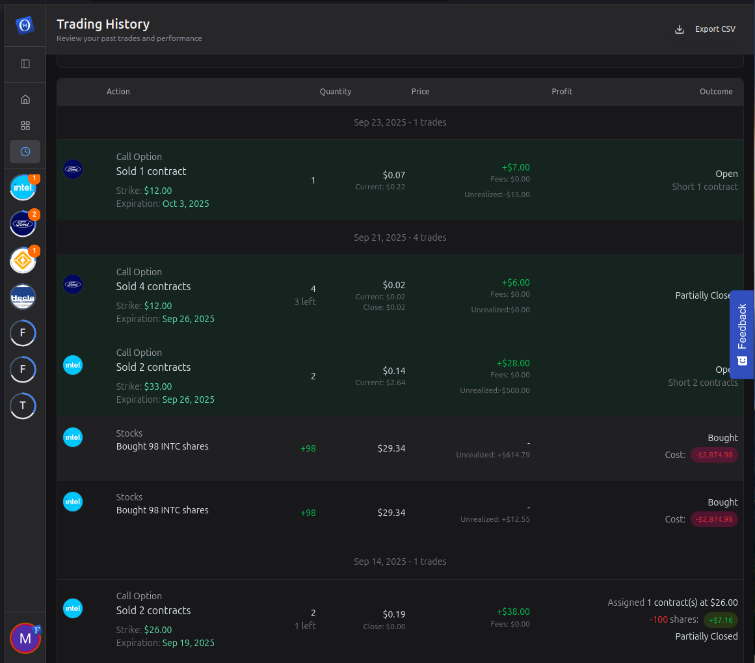Viewport: 755px width, 663px height.
Task: Click the app logo in the top-left corner
Action: 25,25
